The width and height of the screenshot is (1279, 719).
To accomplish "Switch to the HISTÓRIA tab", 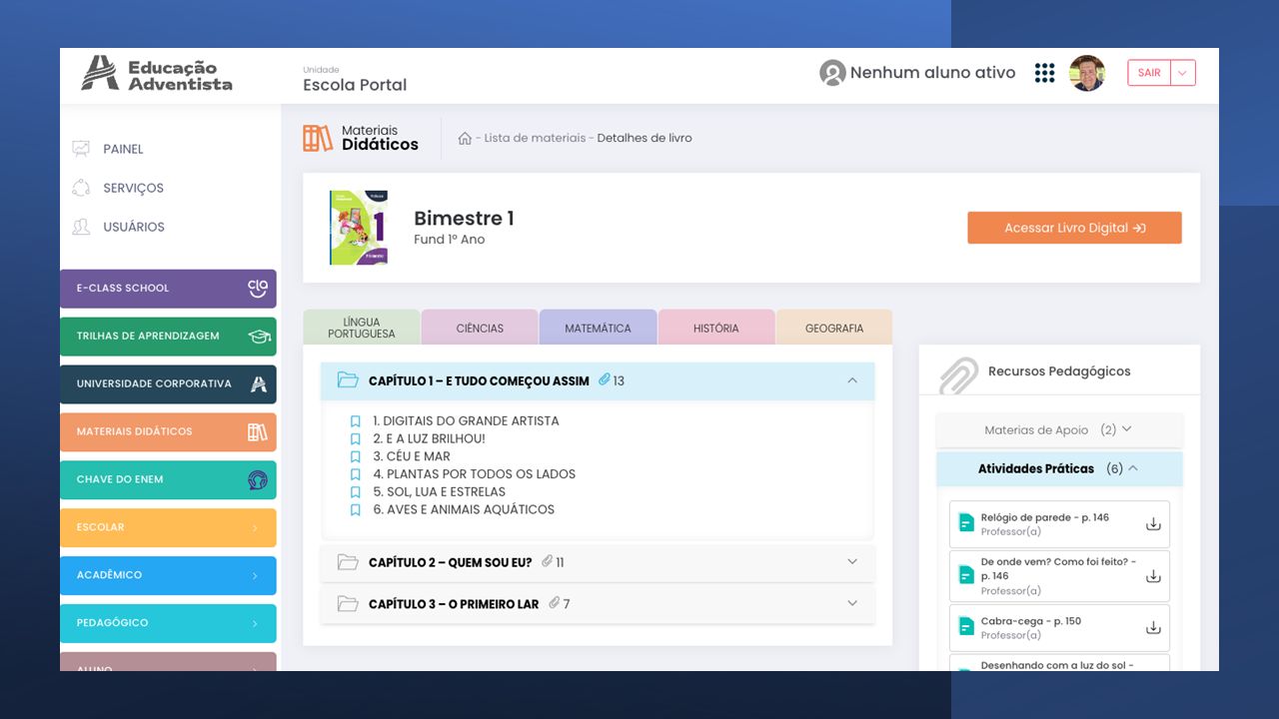I will click(x=715, y=328).
